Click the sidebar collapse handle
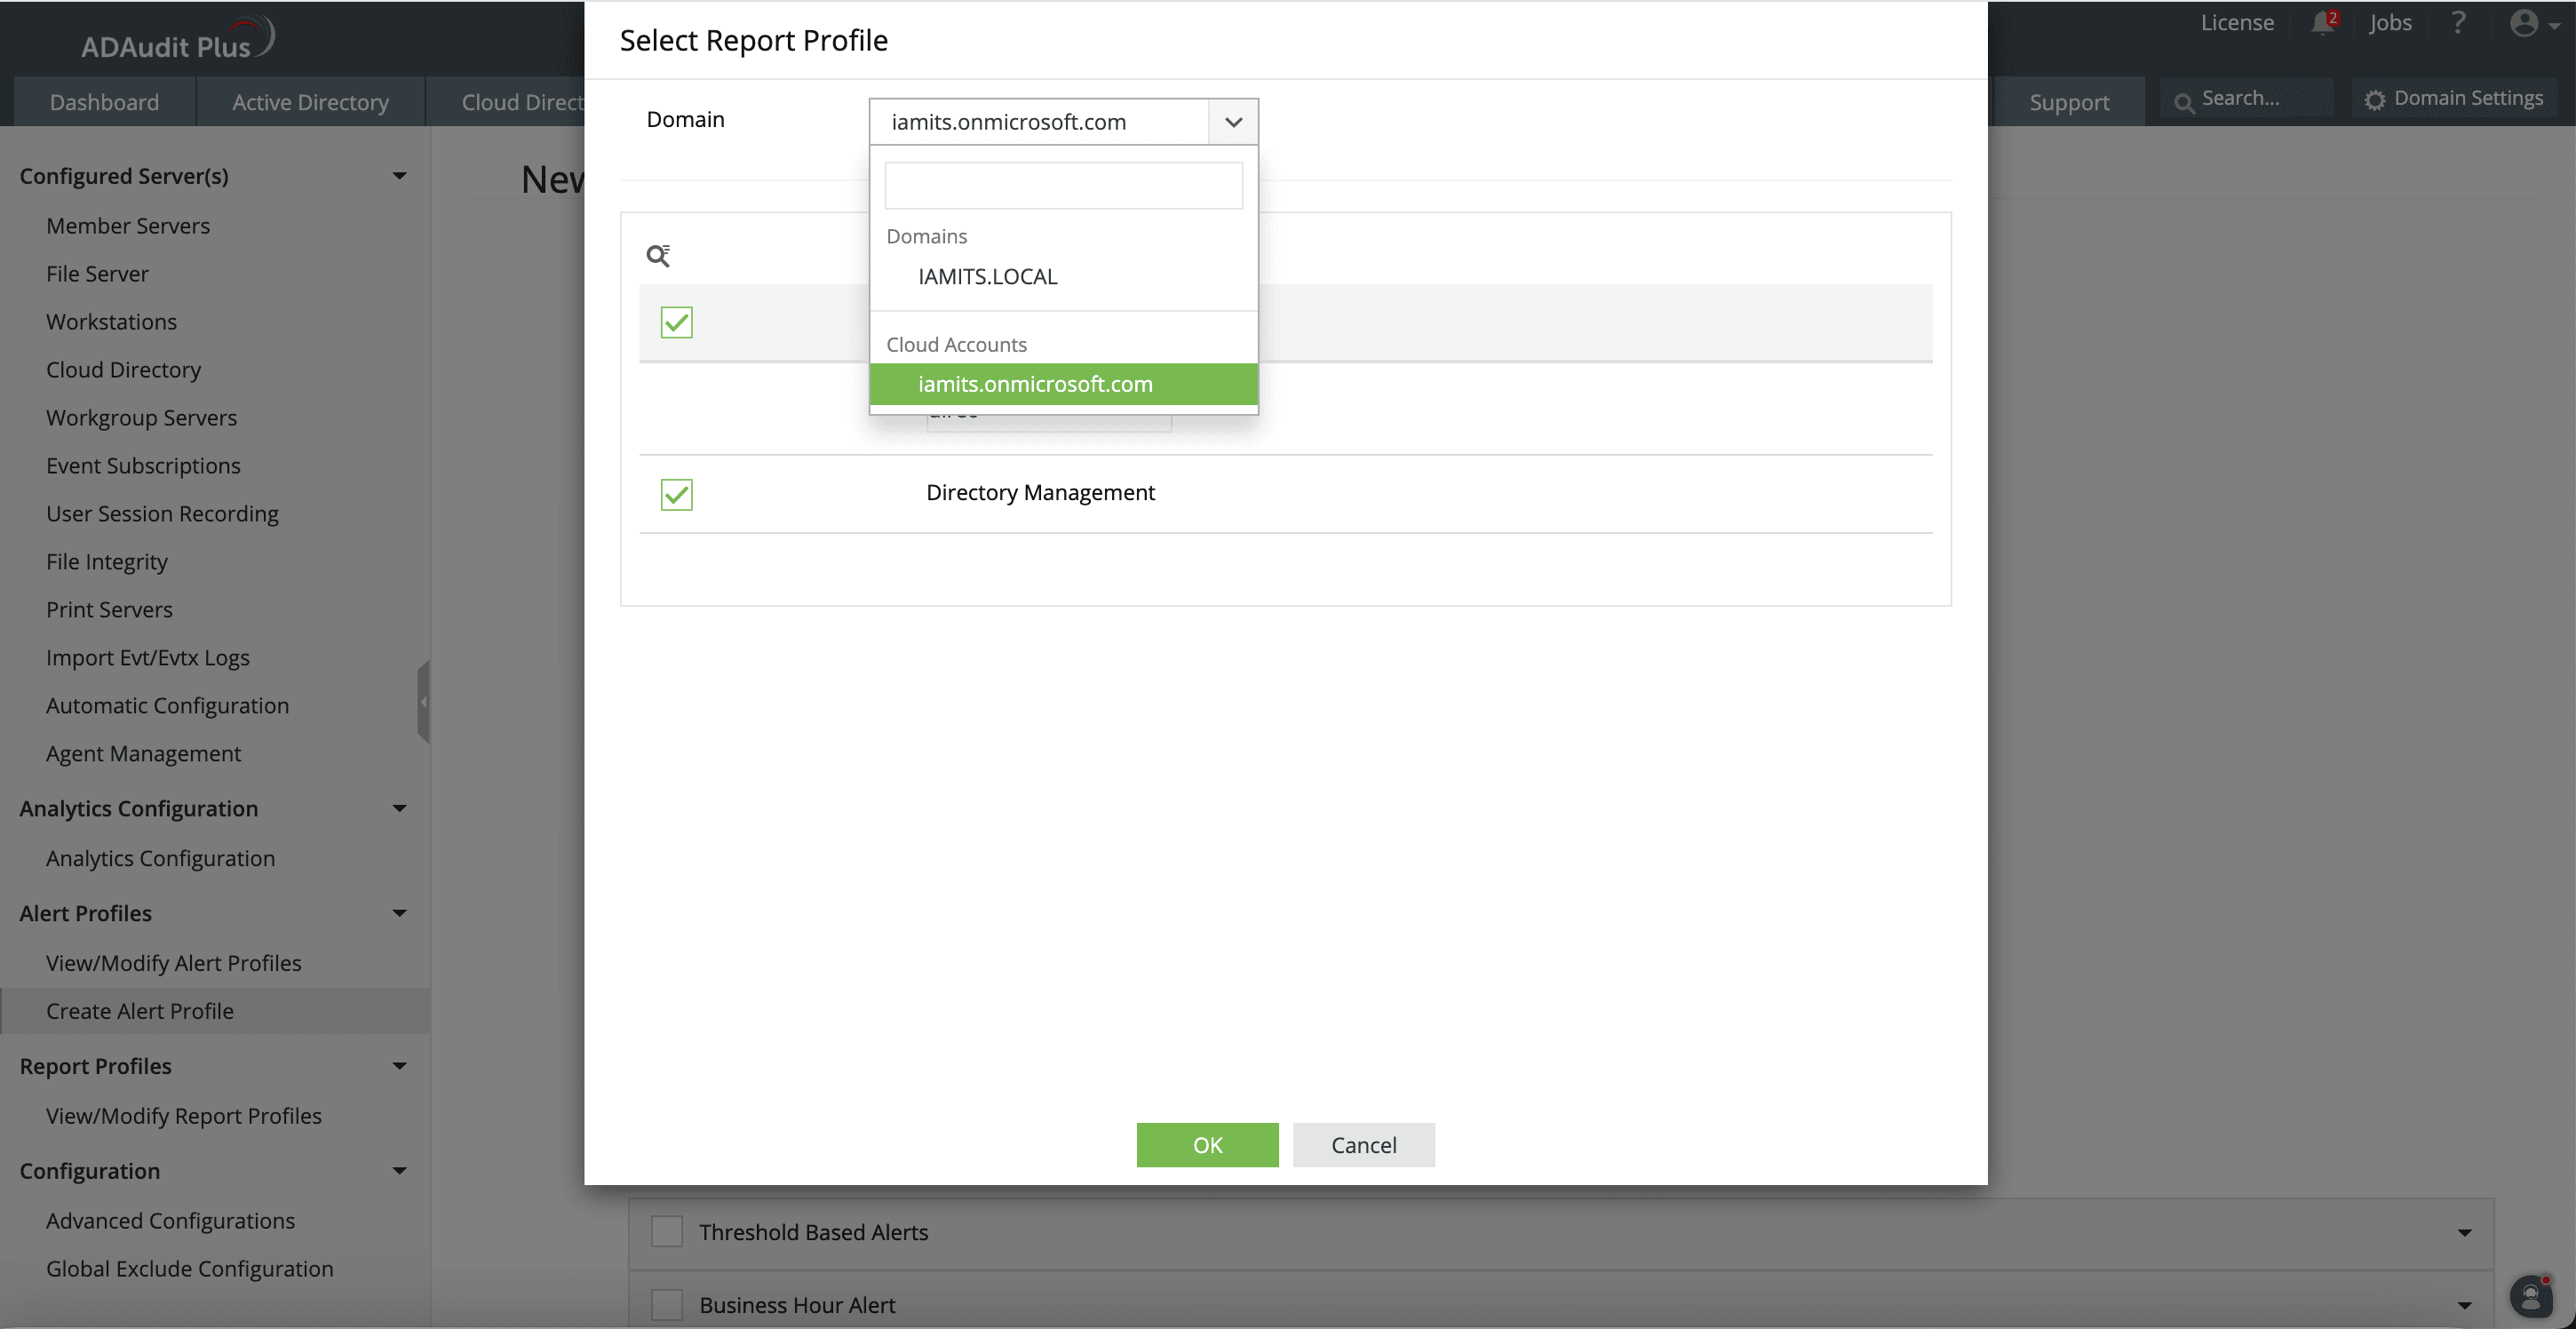 pos(424,701)
